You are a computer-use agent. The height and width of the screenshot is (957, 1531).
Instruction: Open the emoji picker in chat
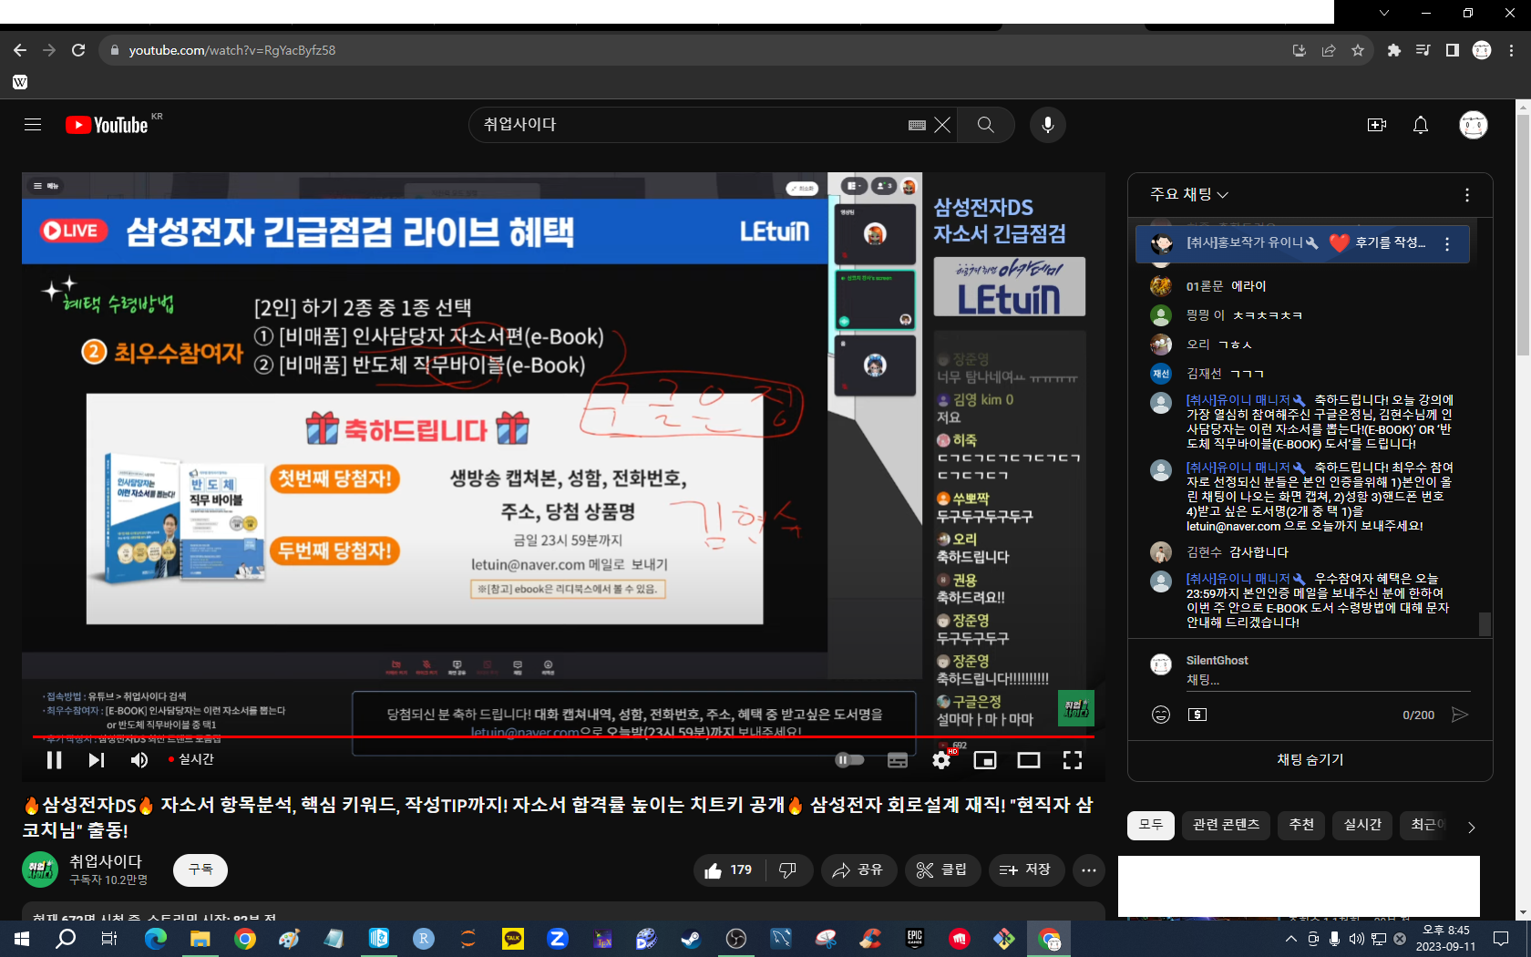[x=1161, y=715]
